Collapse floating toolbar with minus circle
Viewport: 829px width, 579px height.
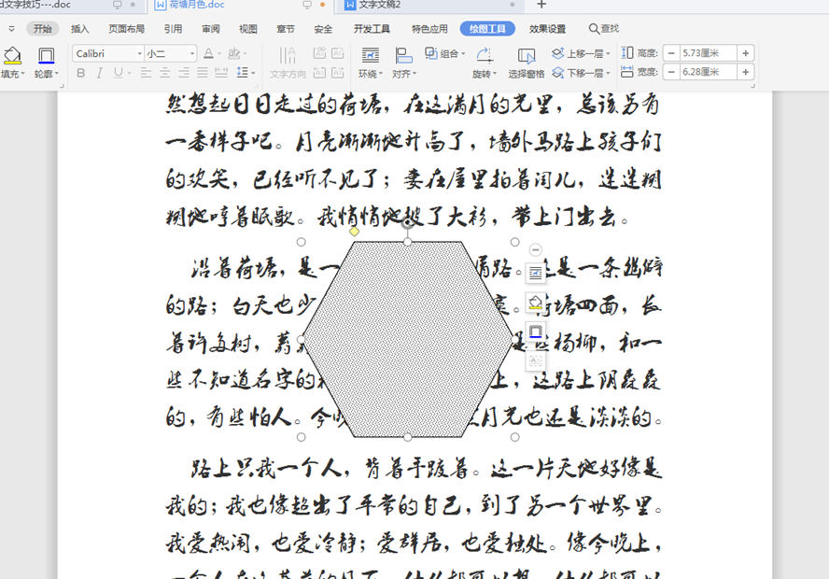[x=535, y=249]
